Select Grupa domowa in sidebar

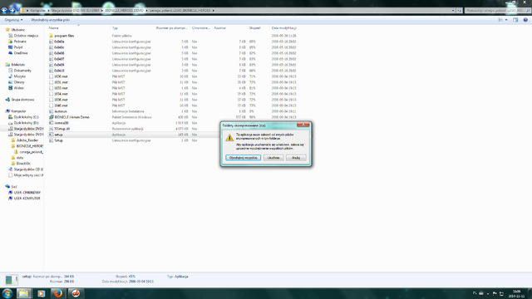pyautogui.click(x=22, y=100)
